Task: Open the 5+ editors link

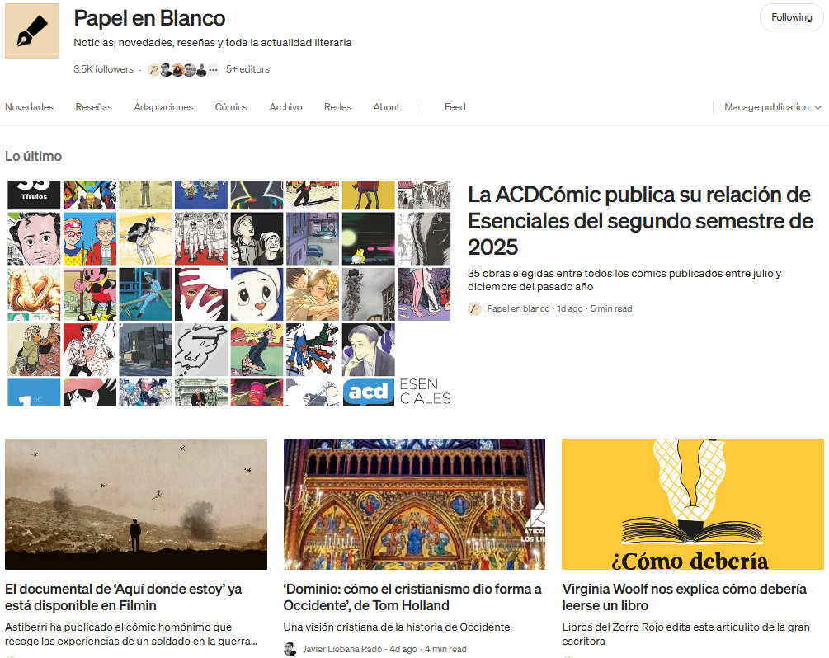Action: click(247, 69)
